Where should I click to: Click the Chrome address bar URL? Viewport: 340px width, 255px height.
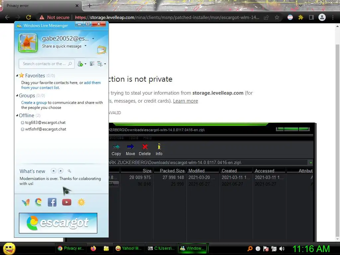click(167, 17)
